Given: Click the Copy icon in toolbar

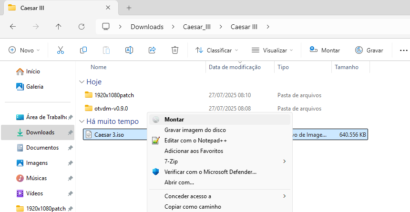Looking at the screenshot, I should tap(83, 50).
